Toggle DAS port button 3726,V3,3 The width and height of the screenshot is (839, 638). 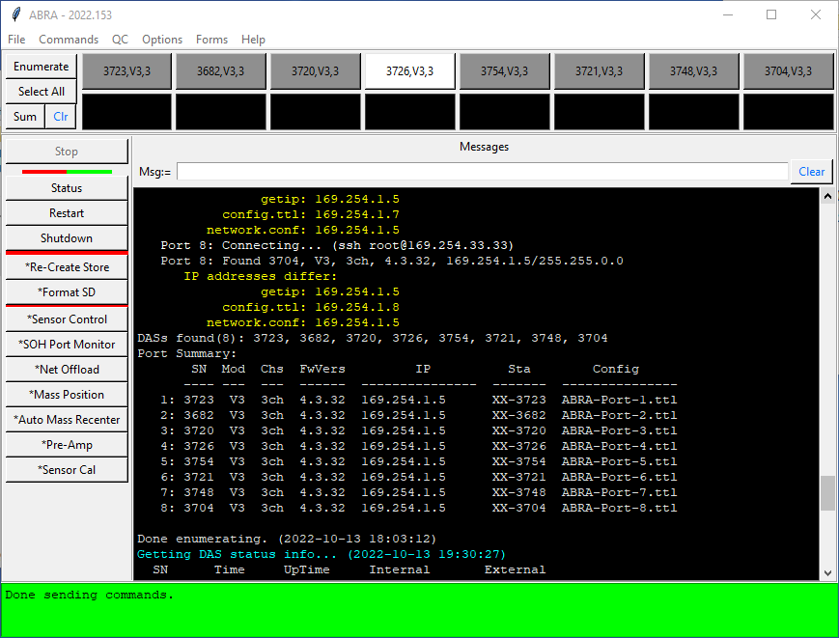(x=409, y=71)
